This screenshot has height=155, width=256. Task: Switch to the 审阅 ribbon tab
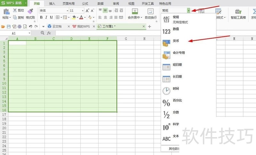(116, 4)
